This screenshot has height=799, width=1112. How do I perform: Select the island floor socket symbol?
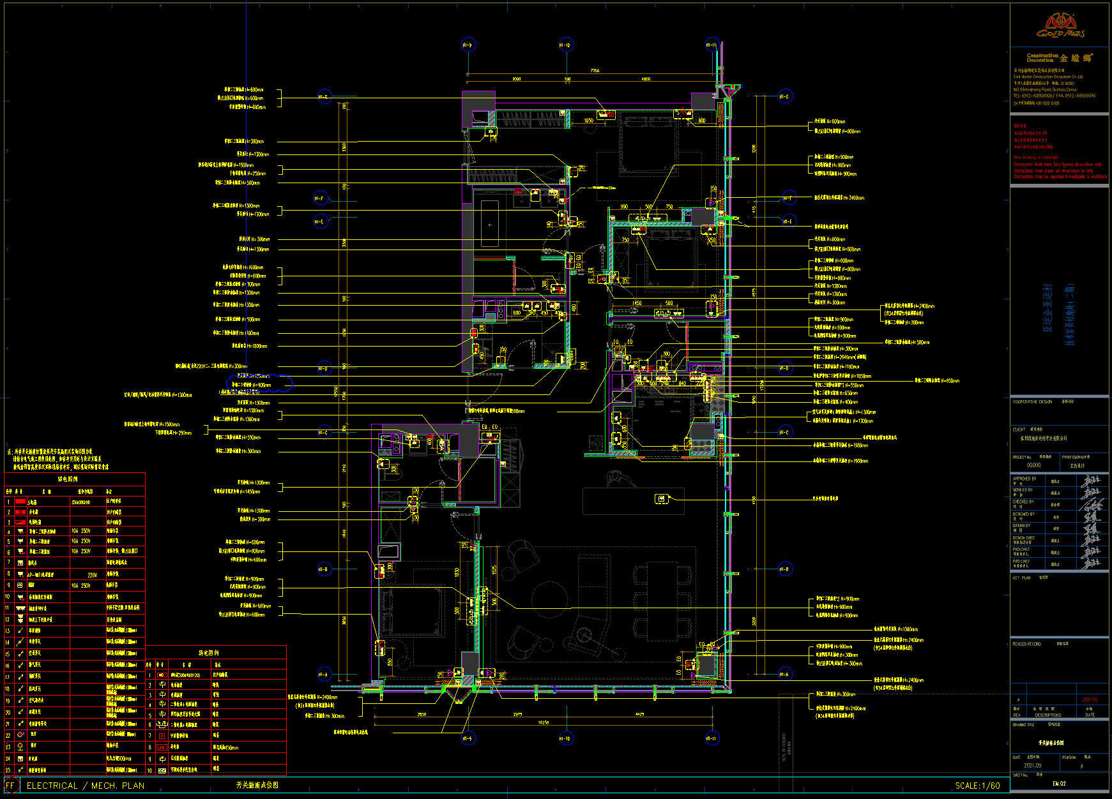[662, 498]
